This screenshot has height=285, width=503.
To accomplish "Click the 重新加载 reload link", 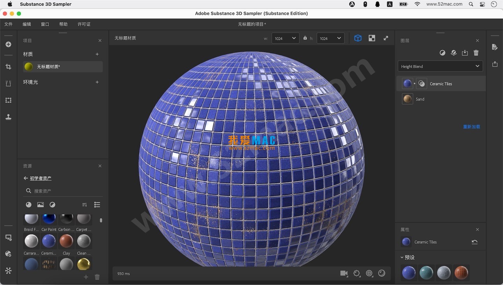I will [472, 127].
